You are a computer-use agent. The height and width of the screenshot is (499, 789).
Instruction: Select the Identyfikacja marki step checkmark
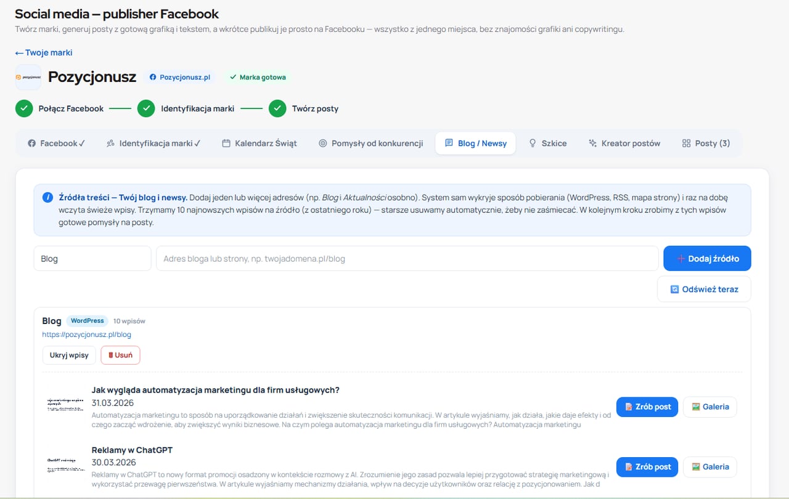coord(146,108)
